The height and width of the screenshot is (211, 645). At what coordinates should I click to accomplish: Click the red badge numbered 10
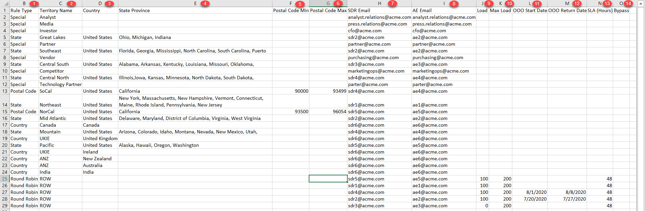tap(509, 4)
